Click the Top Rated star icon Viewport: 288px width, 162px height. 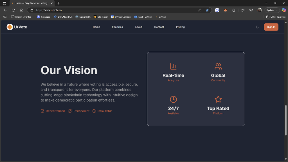(x=218, y=99)
